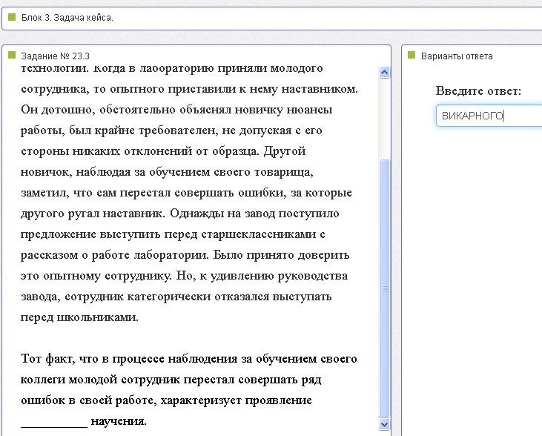Click the line starting "коллеги молодой сотрудник"
542x436 pixels.
[171, 380]
